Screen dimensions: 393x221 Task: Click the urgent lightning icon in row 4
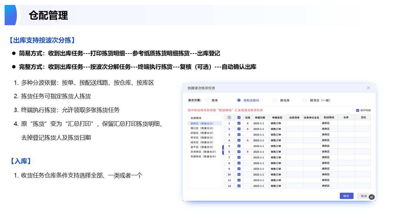click(247, 140)
